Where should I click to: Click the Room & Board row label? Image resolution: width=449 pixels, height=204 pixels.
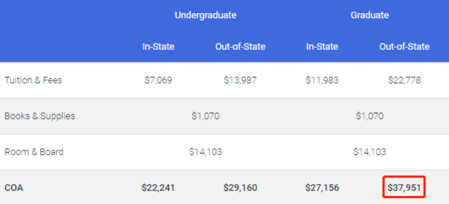click(34, 152)
